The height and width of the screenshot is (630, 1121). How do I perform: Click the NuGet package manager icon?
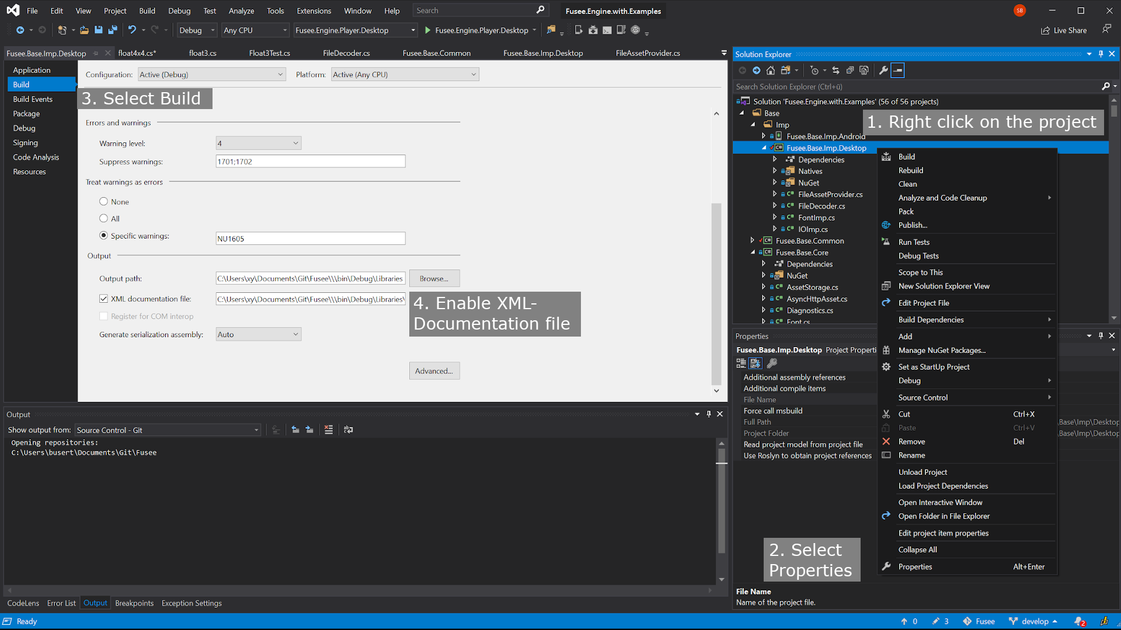click(887, 350)
